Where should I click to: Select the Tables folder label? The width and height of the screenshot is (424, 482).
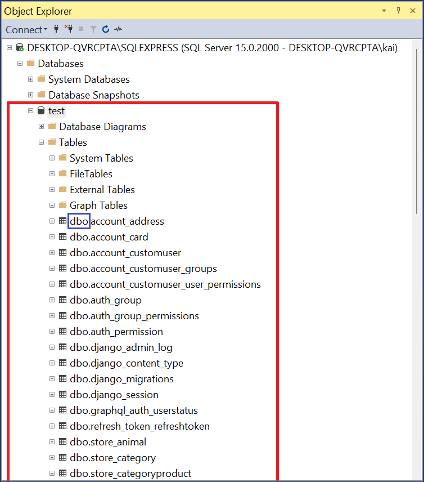(x=73, y=142)
